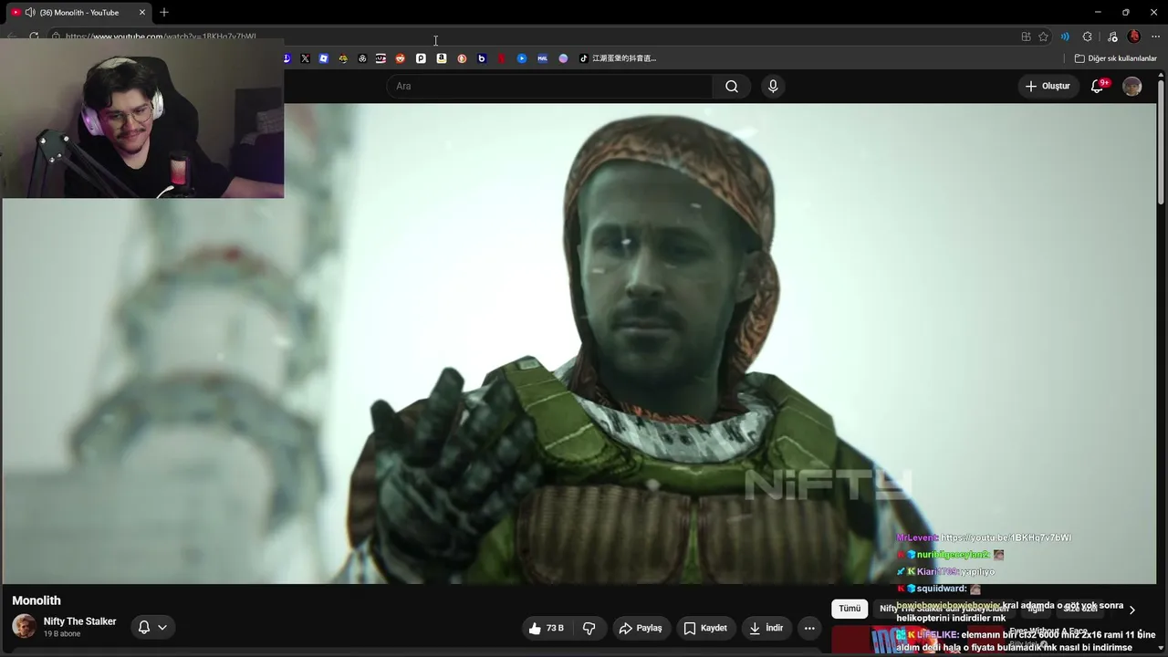This screenshot has width=1168, height=657.
Task: Add this page to favorites with star
Action: [x=1044, y=36]
